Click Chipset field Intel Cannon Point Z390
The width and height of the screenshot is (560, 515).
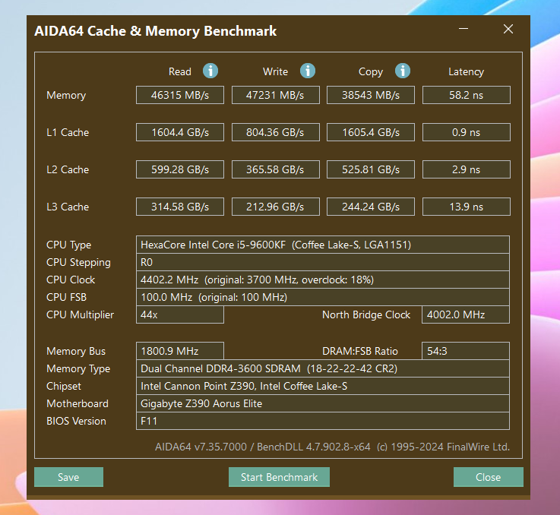click(x=323, y=386)
